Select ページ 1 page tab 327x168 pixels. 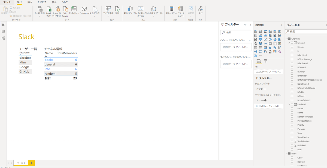coord(21,163)
